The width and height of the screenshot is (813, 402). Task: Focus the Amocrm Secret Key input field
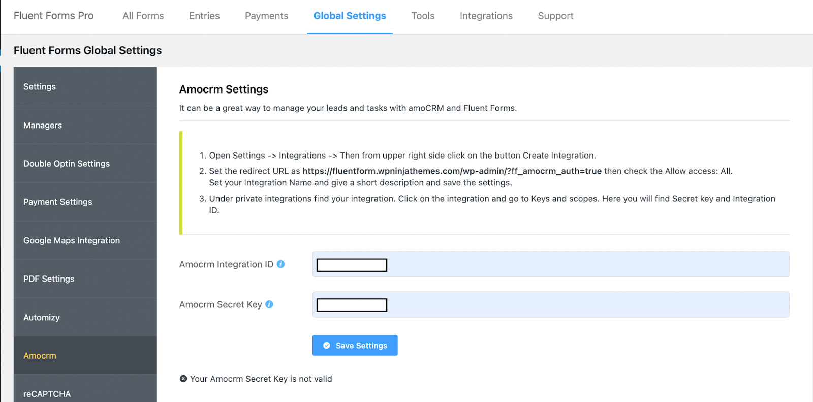[x=551, y=304]
